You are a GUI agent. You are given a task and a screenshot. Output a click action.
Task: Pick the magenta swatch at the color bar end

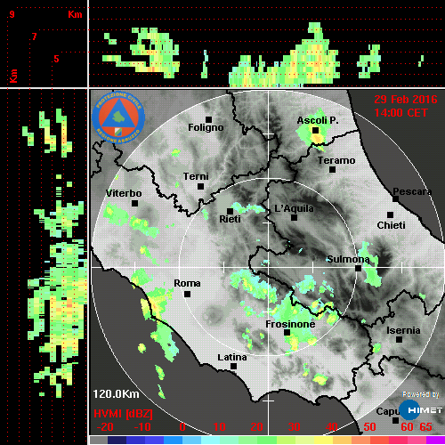(435, 441)
